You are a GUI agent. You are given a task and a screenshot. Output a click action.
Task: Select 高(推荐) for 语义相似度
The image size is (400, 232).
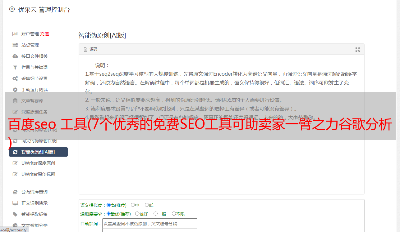pos(108,205)
